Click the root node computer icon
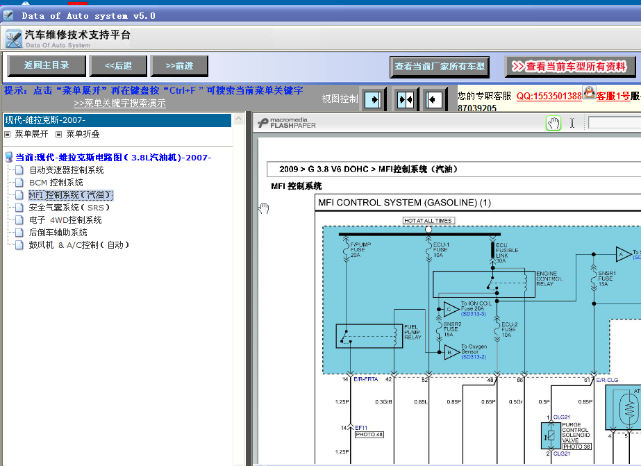This screenshot has height=466, width=641. pos(8,157)
